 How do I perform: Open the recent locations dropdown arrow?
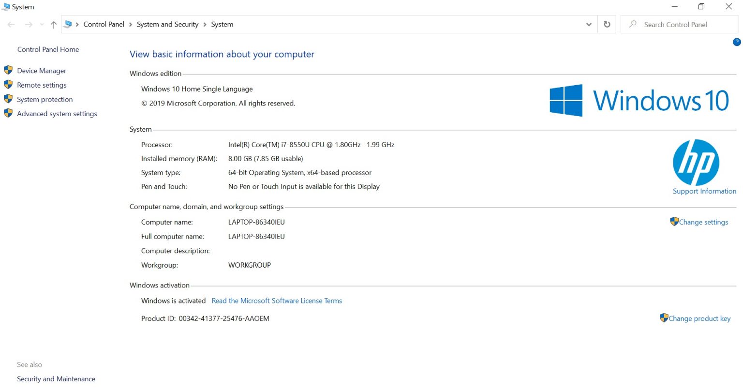click(x=42, y=25)
